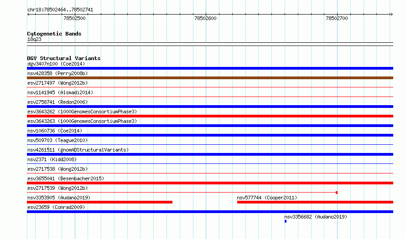Click thin blue line of nsv509703
The width and height of the screenshot is (406, 239).
click(210, 145)
